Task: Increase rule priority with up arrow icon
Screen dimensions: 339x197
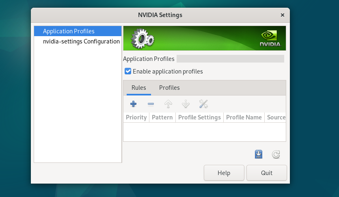Action: (x=168, y=104)
